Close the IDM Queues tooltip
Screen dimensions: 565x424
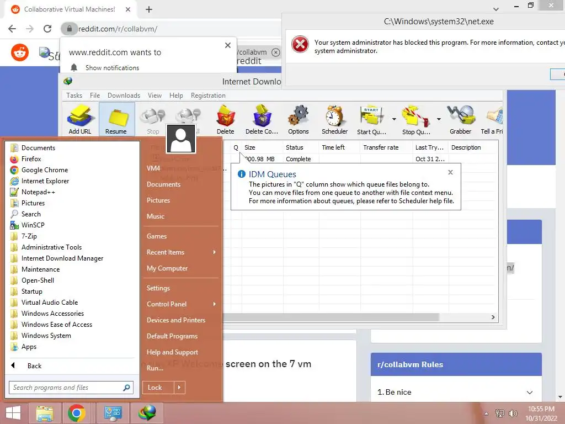(450, 172)
